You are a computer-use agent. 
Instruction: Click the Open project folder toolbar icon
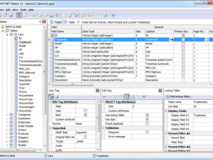click(x=5, y=15)
